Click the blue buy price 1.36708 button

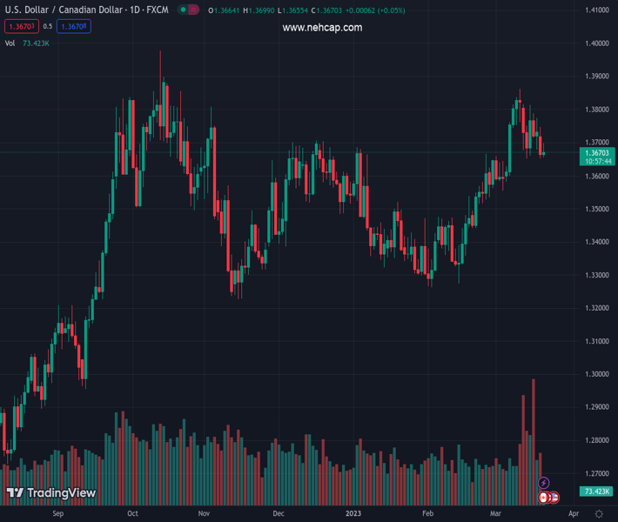(x=74, y=27)
